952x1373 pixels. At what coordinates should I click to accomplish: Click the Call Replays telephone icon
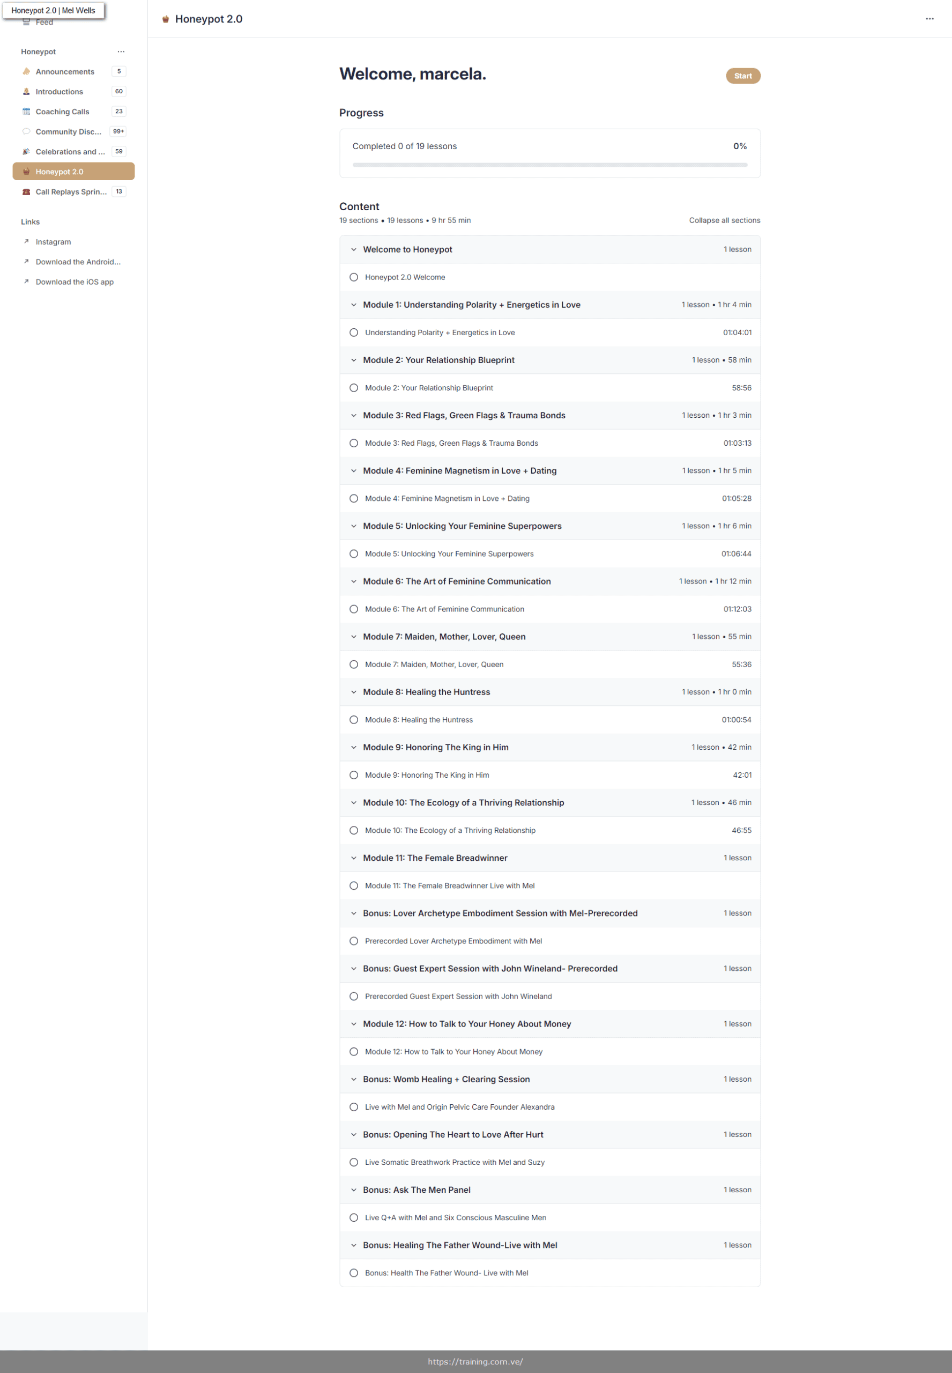(26, 191)
